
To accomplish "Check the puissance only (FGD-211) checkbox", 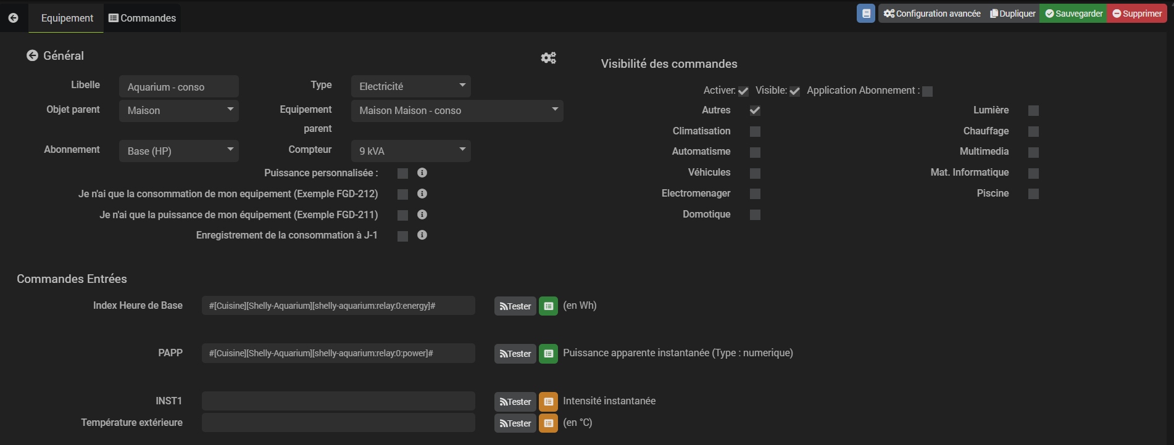I will [x=402, y=215].
